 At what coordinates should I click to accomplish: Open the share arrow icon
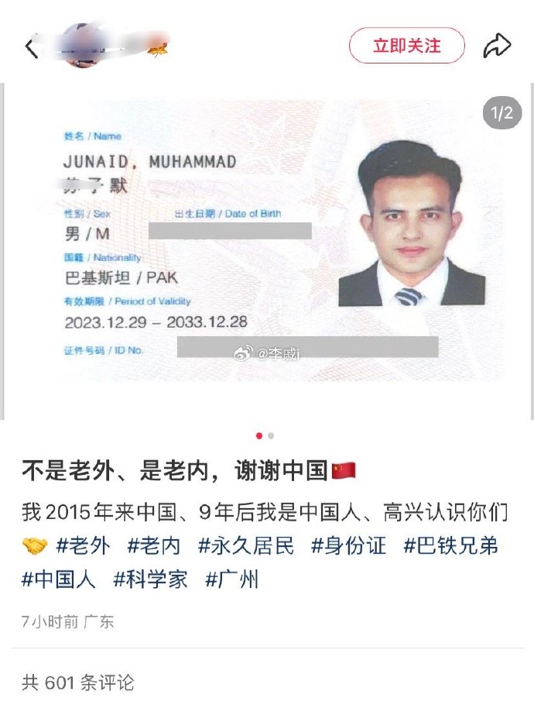click(x=497, y=46)
